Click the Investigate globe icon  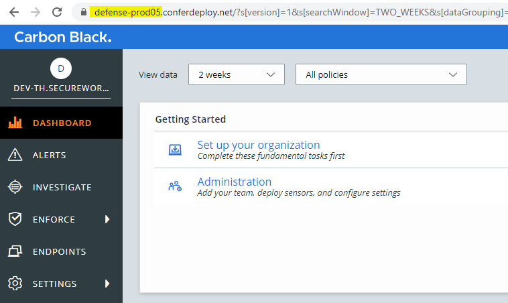(15, 187)
